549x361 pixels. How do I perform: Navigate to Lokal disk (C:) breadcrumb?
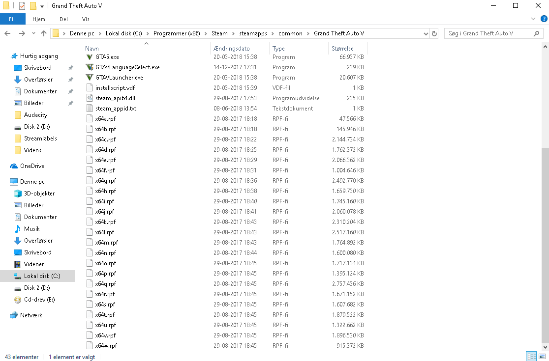tap(123, 33)
